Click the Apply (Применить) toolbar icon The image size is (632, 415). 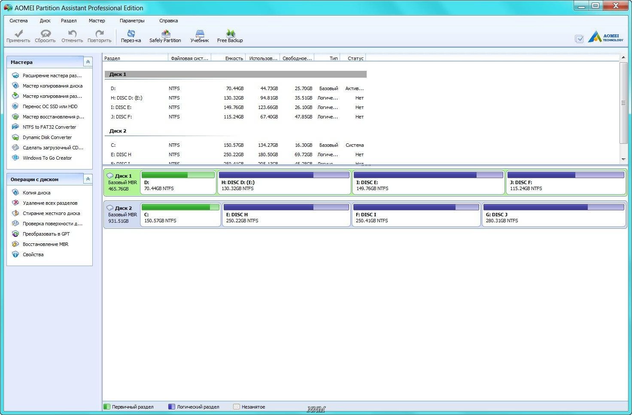click(18, 33)
